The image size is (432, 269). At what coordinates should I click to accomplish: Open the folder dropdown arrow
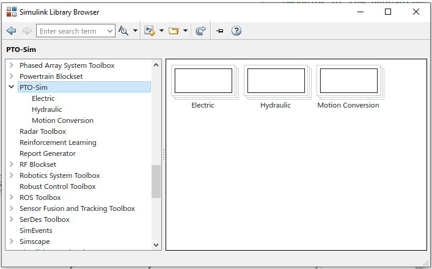coord(185,31)
